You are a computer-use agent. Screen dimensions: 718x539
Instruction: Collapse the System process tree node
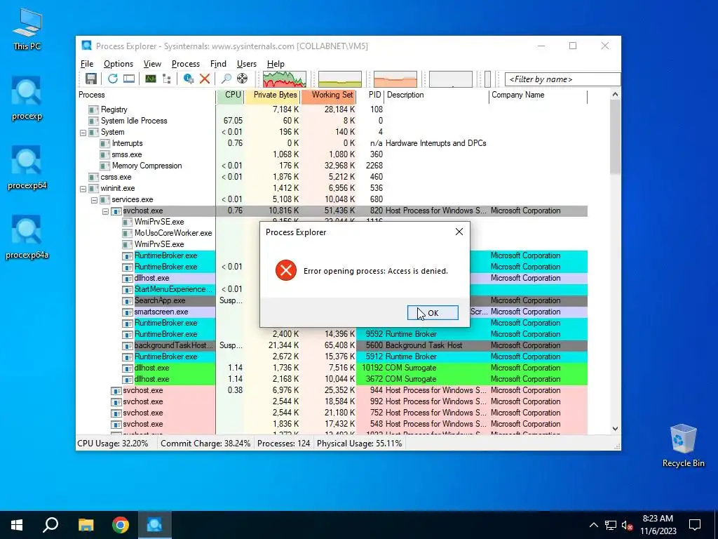83,133
